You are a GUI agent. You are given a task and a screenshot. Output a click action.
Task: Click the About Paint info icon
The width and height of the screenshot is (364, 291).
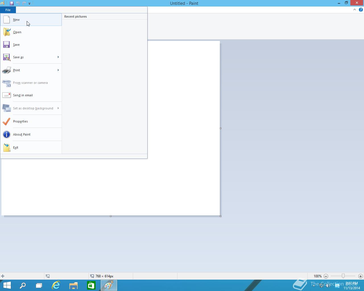7,134
